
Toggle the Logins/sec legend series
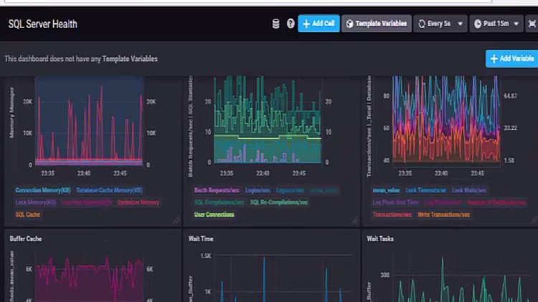258,190
